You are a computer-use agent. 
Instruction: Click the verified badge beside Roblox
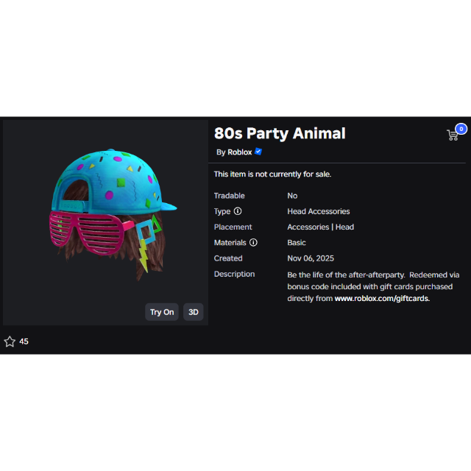click(x=258, y=152)
